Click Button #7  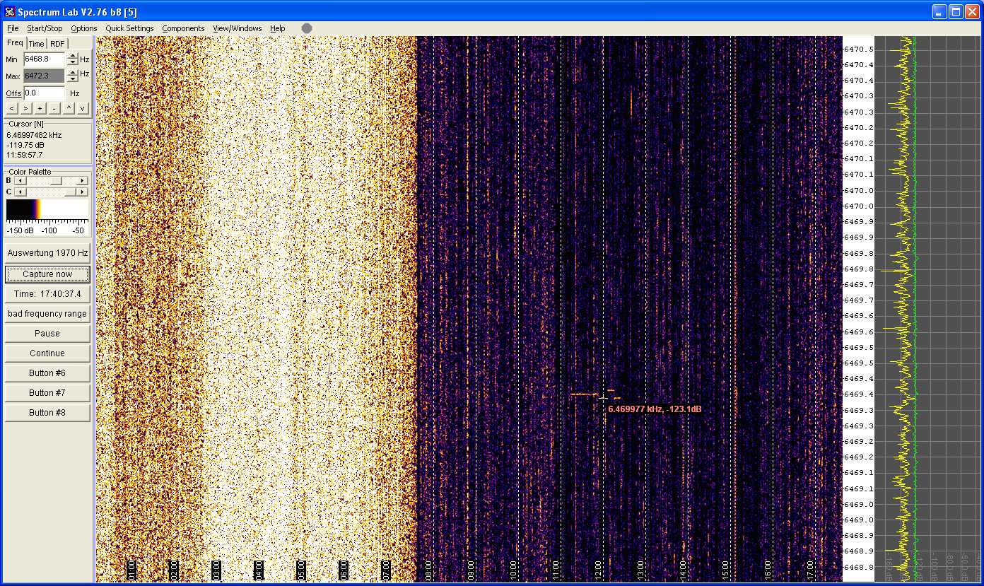(x=47, y=393)
